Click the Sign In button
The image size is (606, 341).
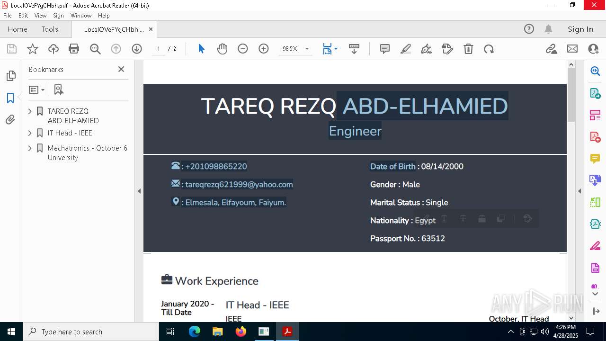tap(580, 29)
